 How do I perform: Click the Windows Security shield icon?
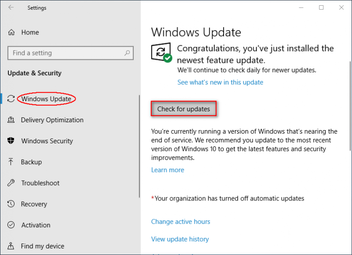tap(11, 141)
